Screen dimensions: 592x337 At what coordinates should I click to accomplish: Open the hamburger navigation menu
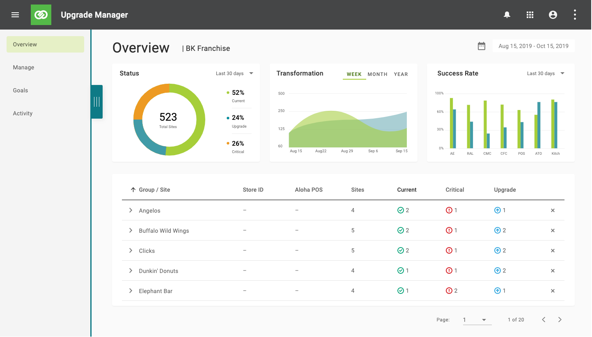pos(15,15)
